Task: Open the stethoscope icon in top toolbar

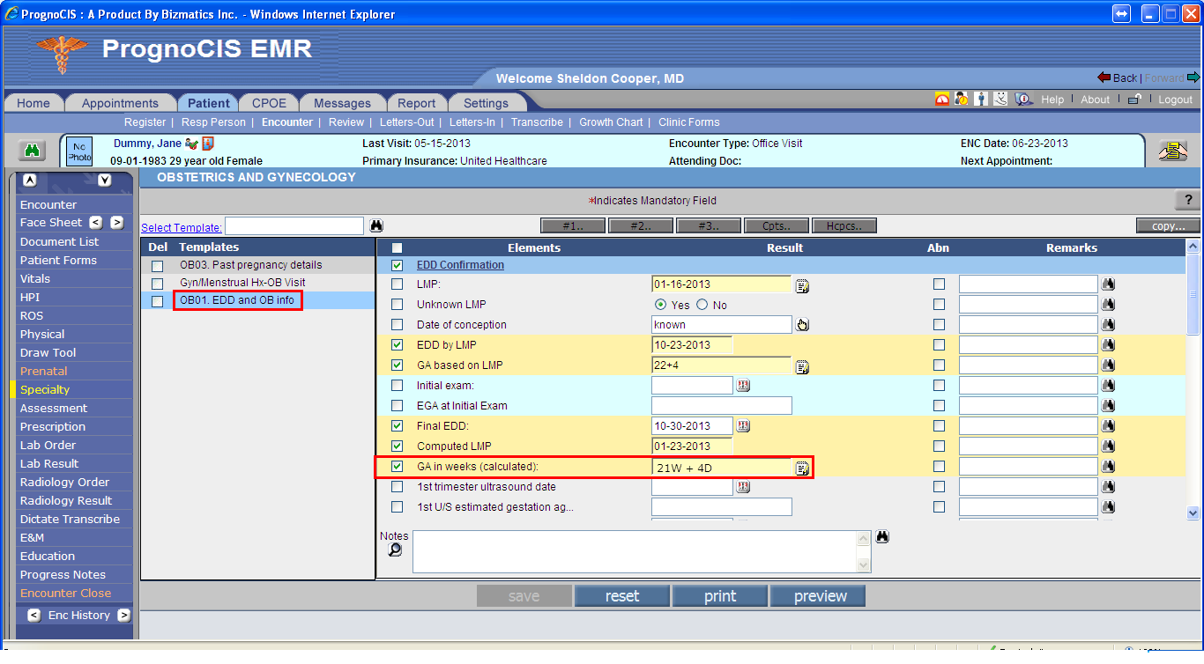Action: point(1000,100)
